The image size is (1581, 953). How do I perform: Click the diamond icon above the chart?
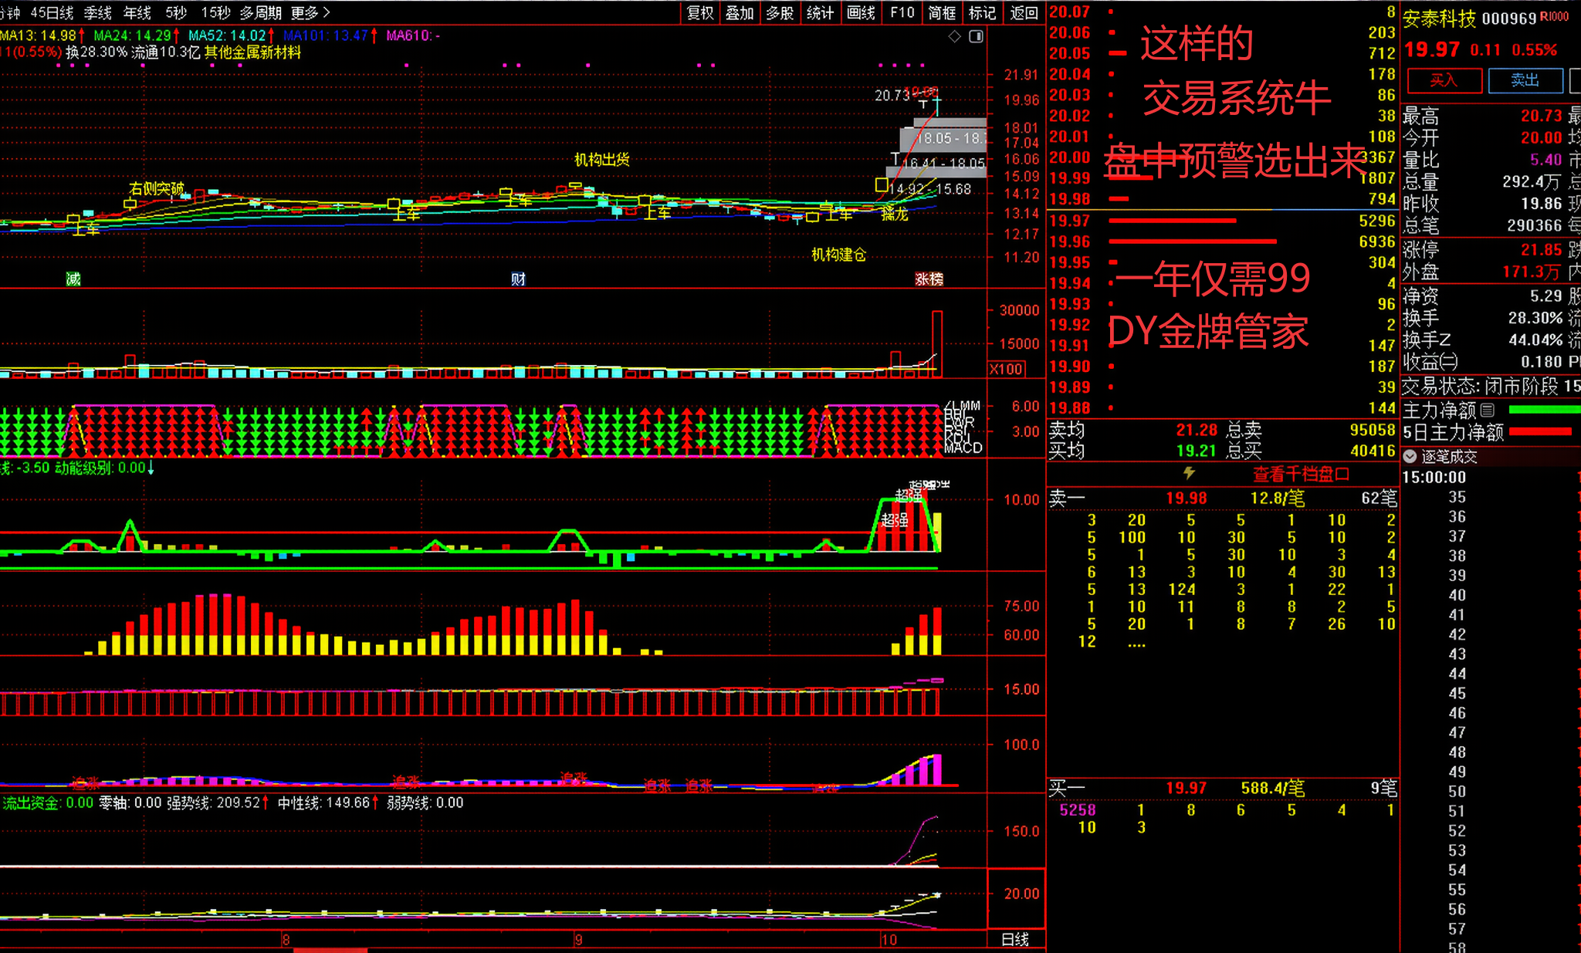point(955,36)
